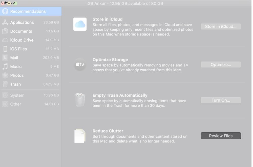Select the Photos storage category

pos(31,75)
